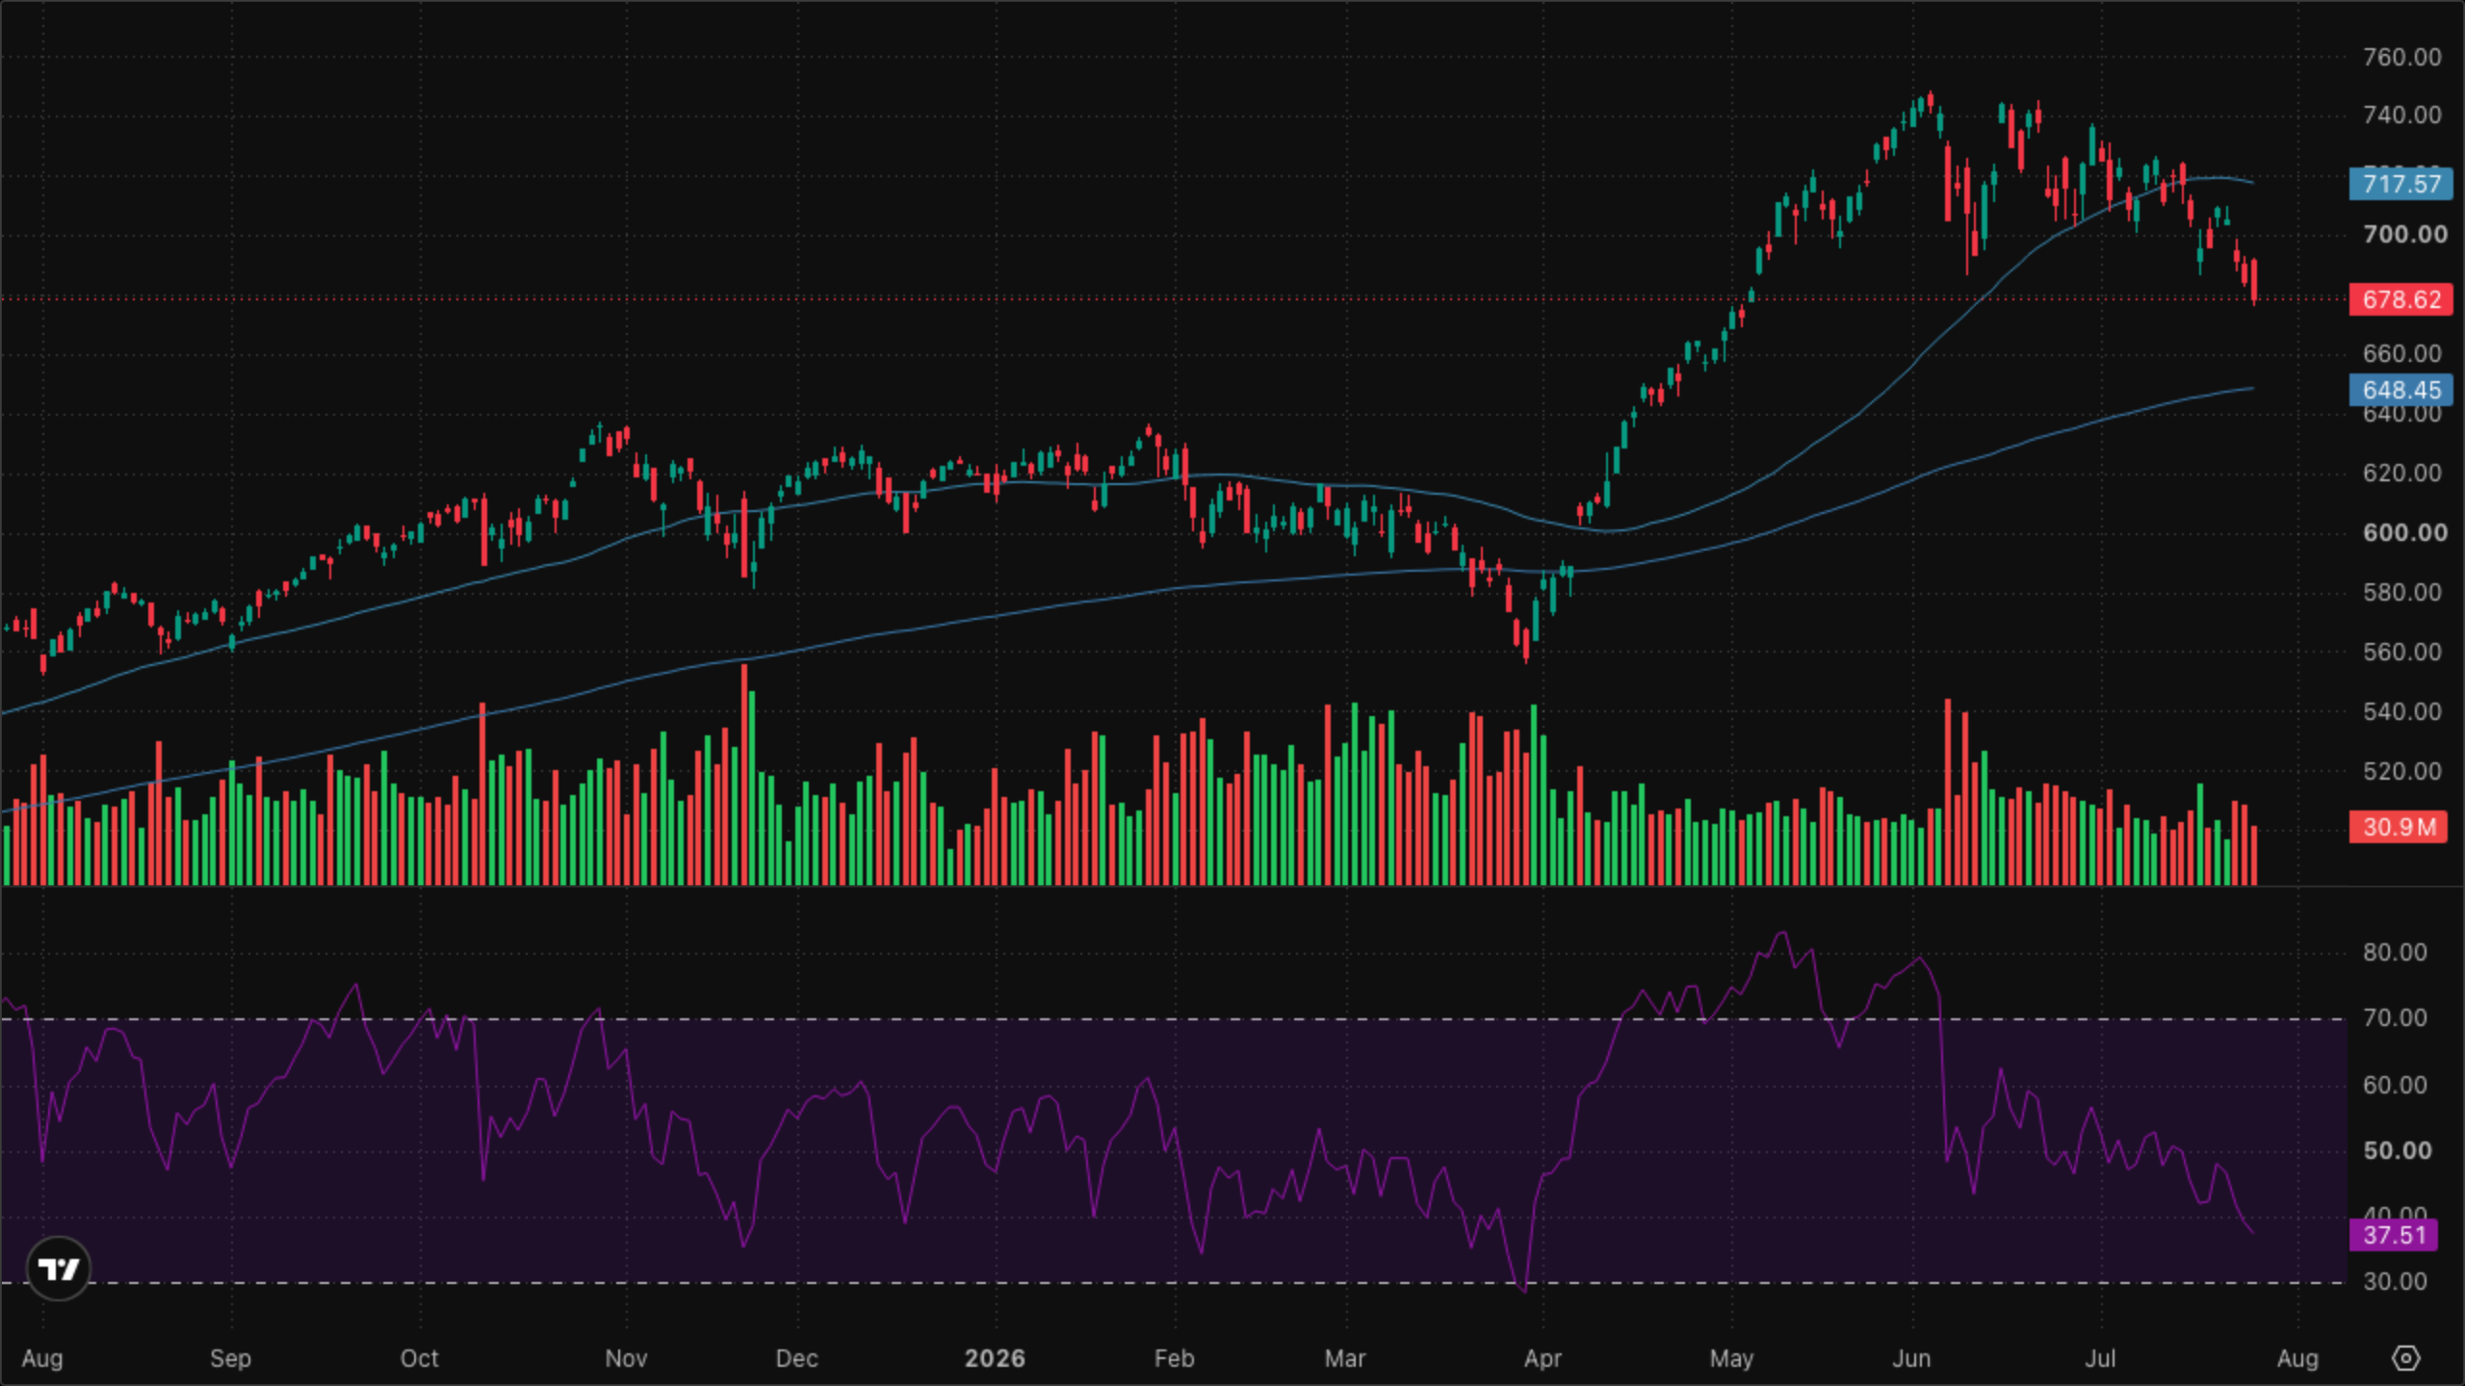
Task: Click the 560.00 price axis label
Action: click(2401, 653)
